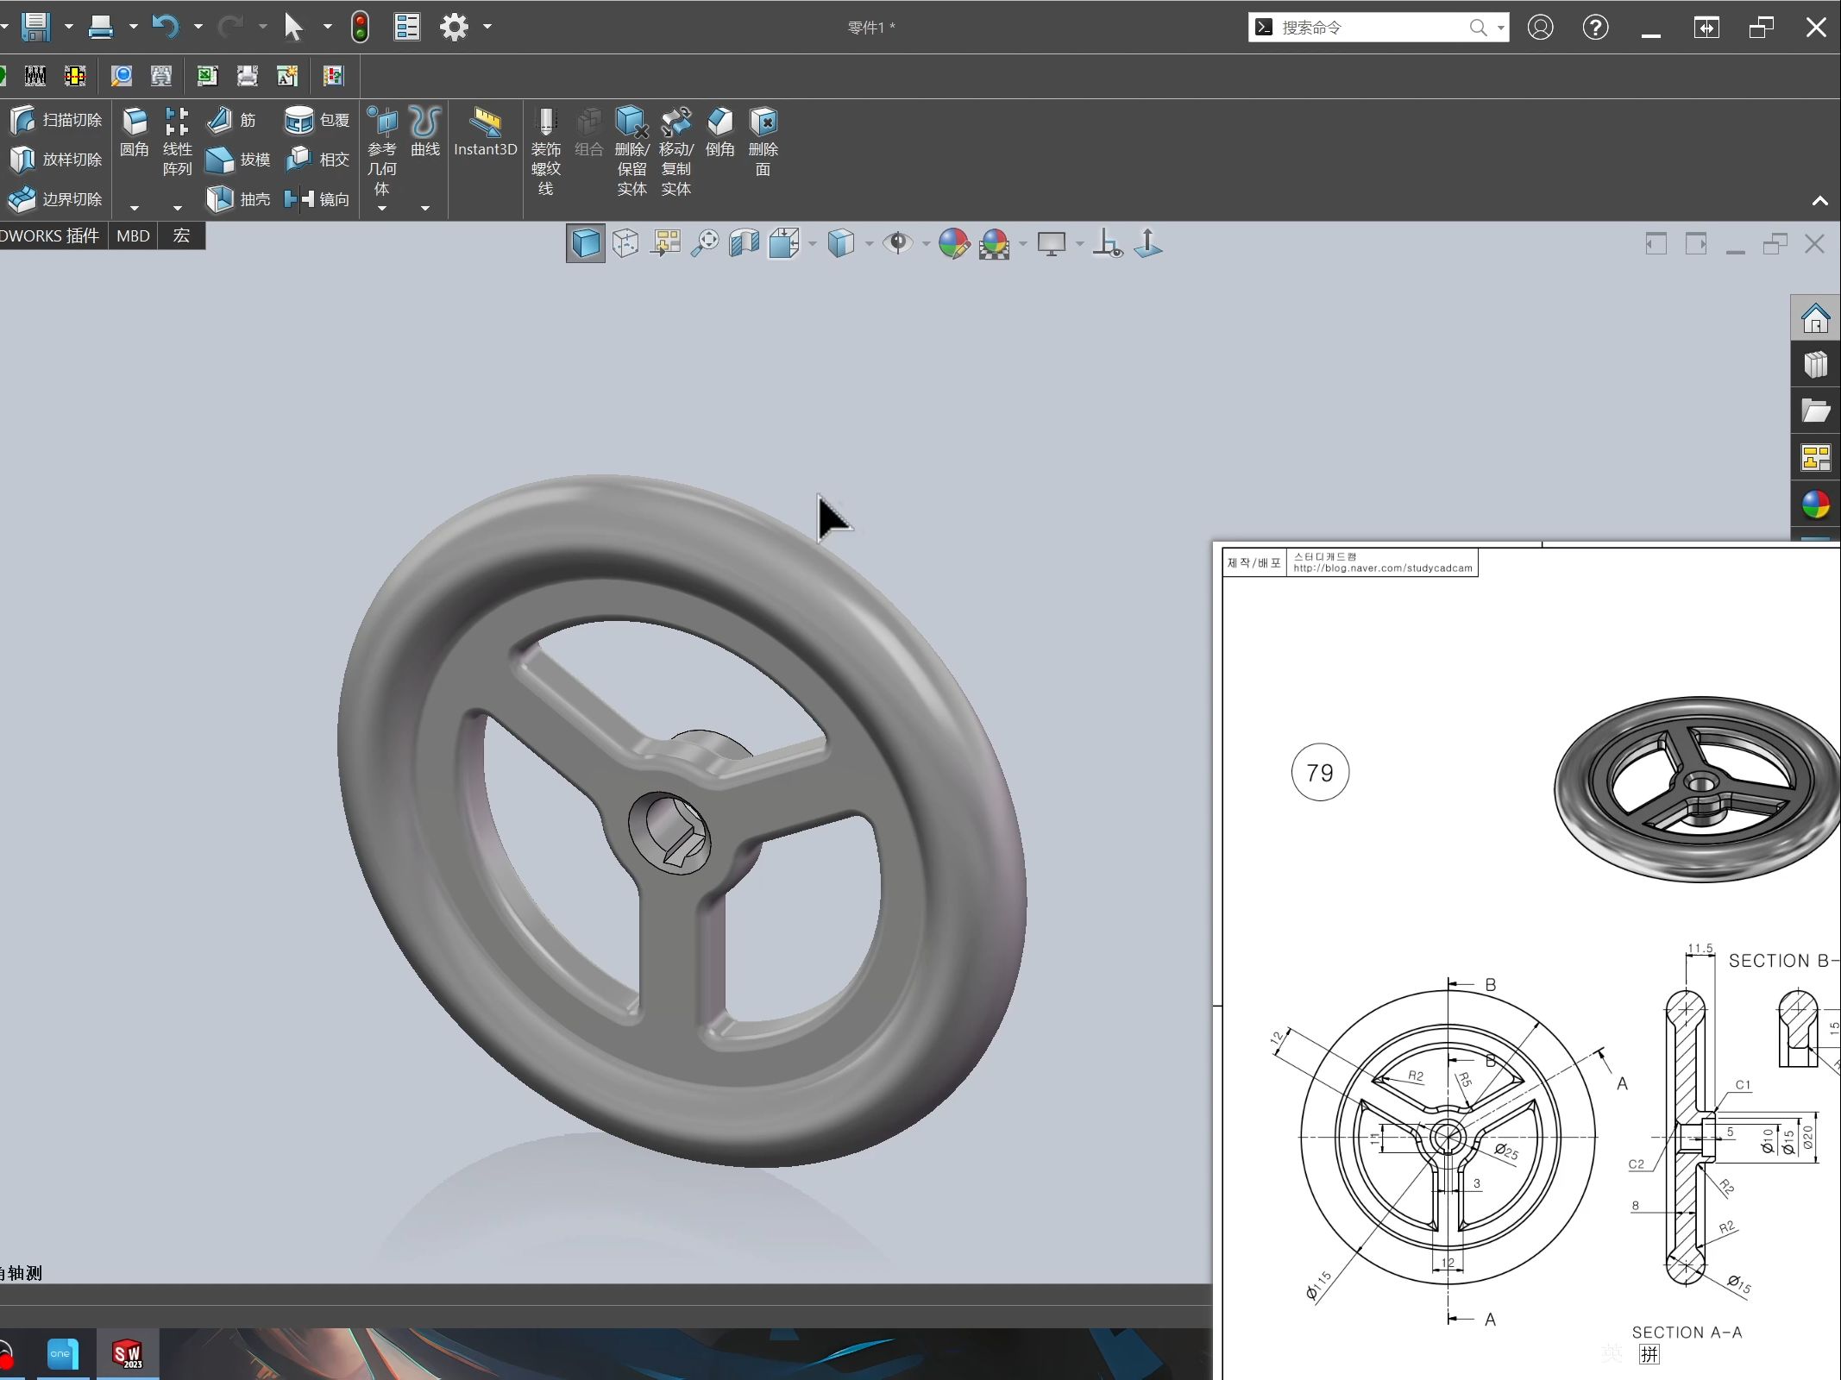Screen dimensions: 1841x1380
Task: Open View Palette tab in task pane
Action: pos(1815,458)
